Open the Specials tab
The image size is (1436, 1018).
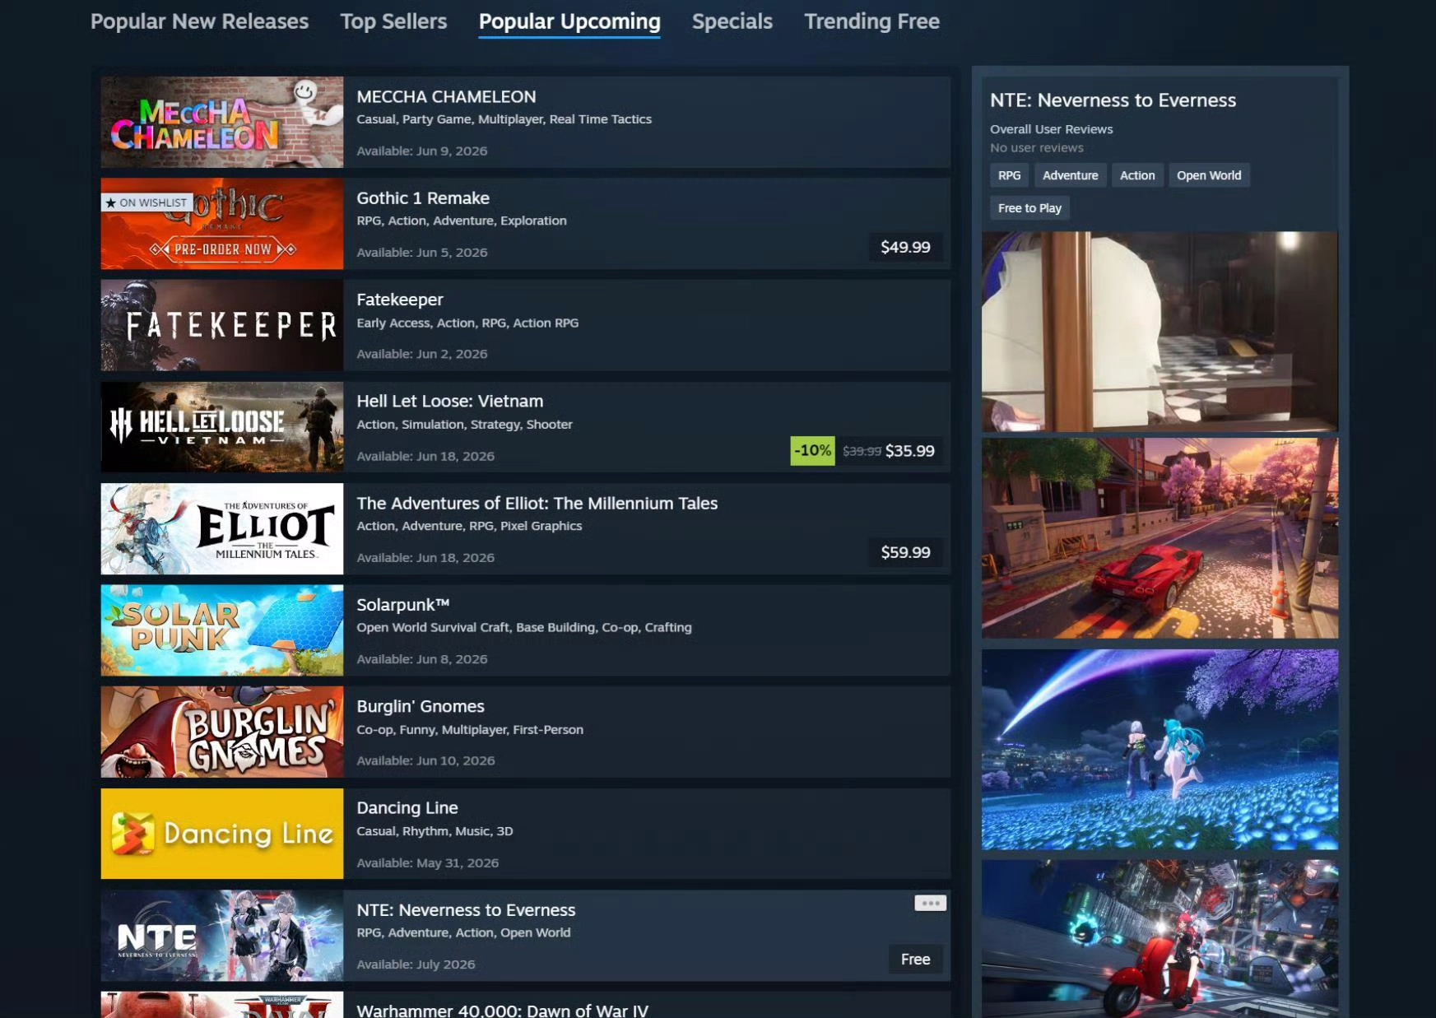[x=732, y=21]
